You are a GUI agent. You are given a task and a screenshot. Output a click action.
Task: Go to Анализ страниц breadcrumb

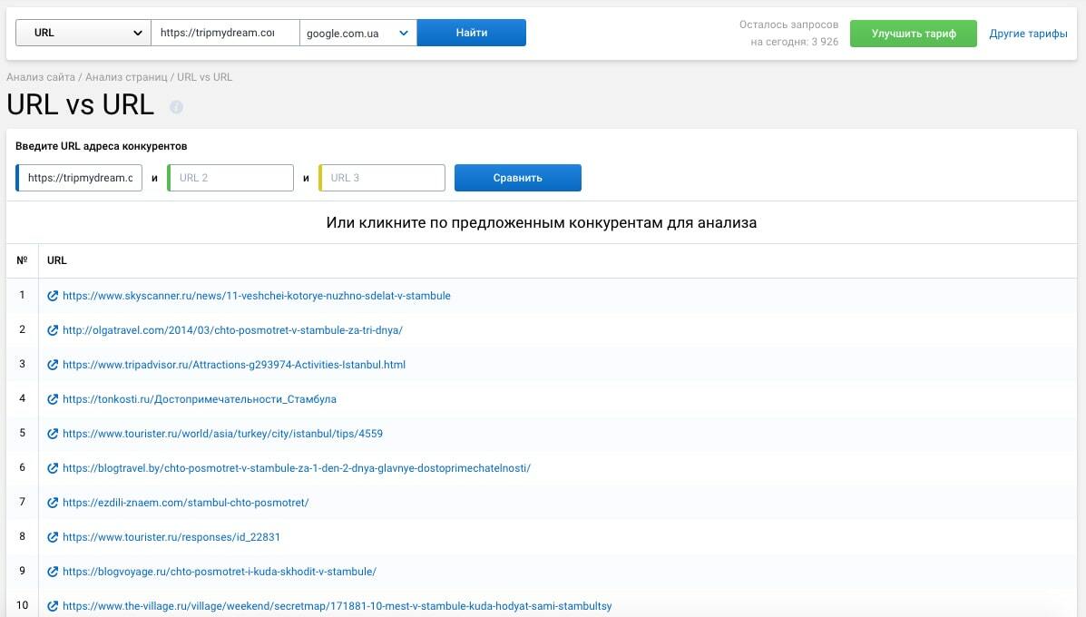coord(126,77)
